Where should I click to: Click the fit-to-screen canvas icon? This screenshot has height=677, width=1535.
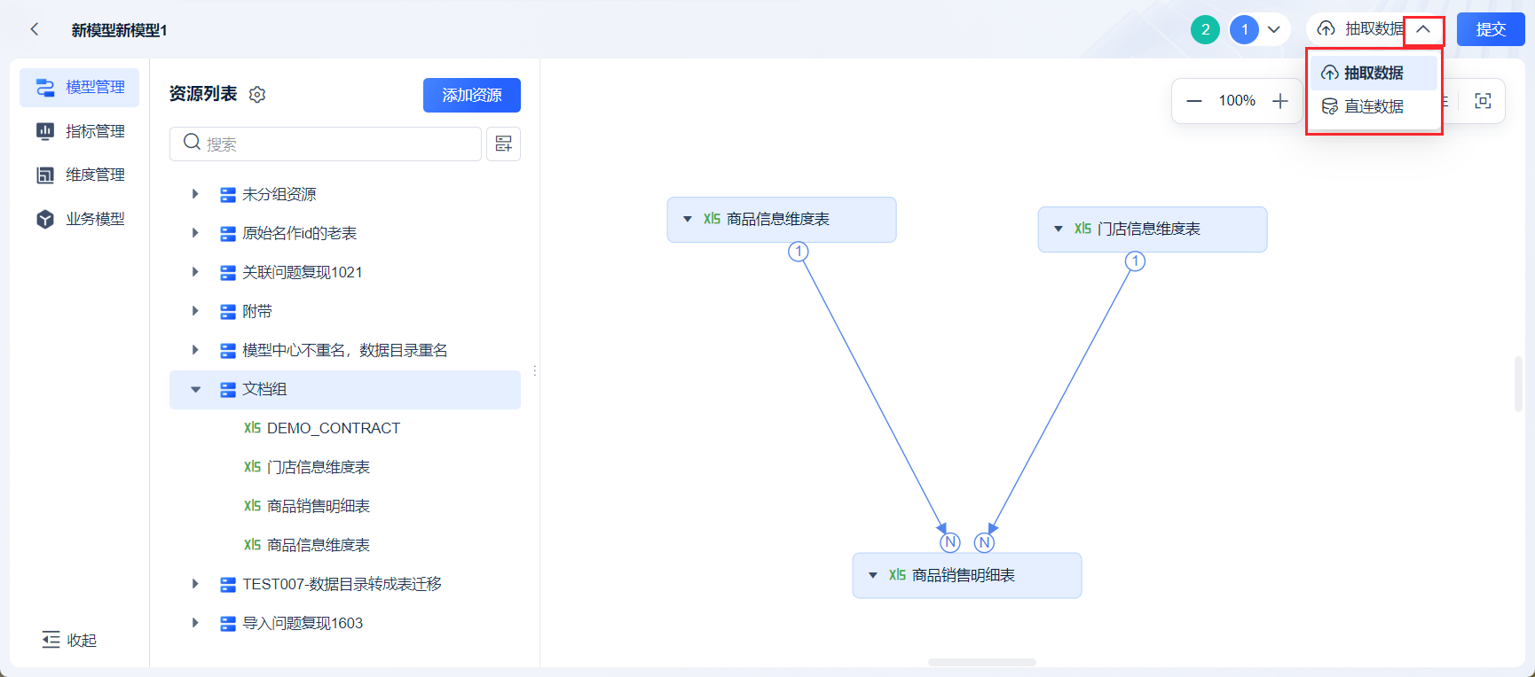tap(1483, 101)
